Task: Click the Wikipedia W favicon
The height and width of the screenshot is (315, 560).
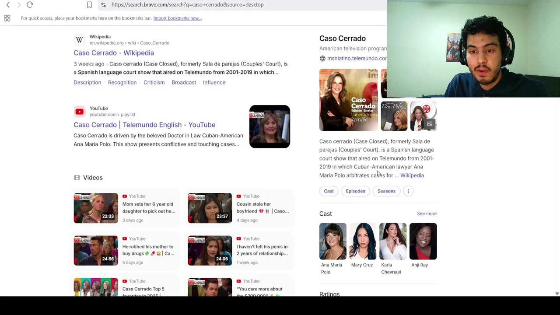Action: [79, 40]
